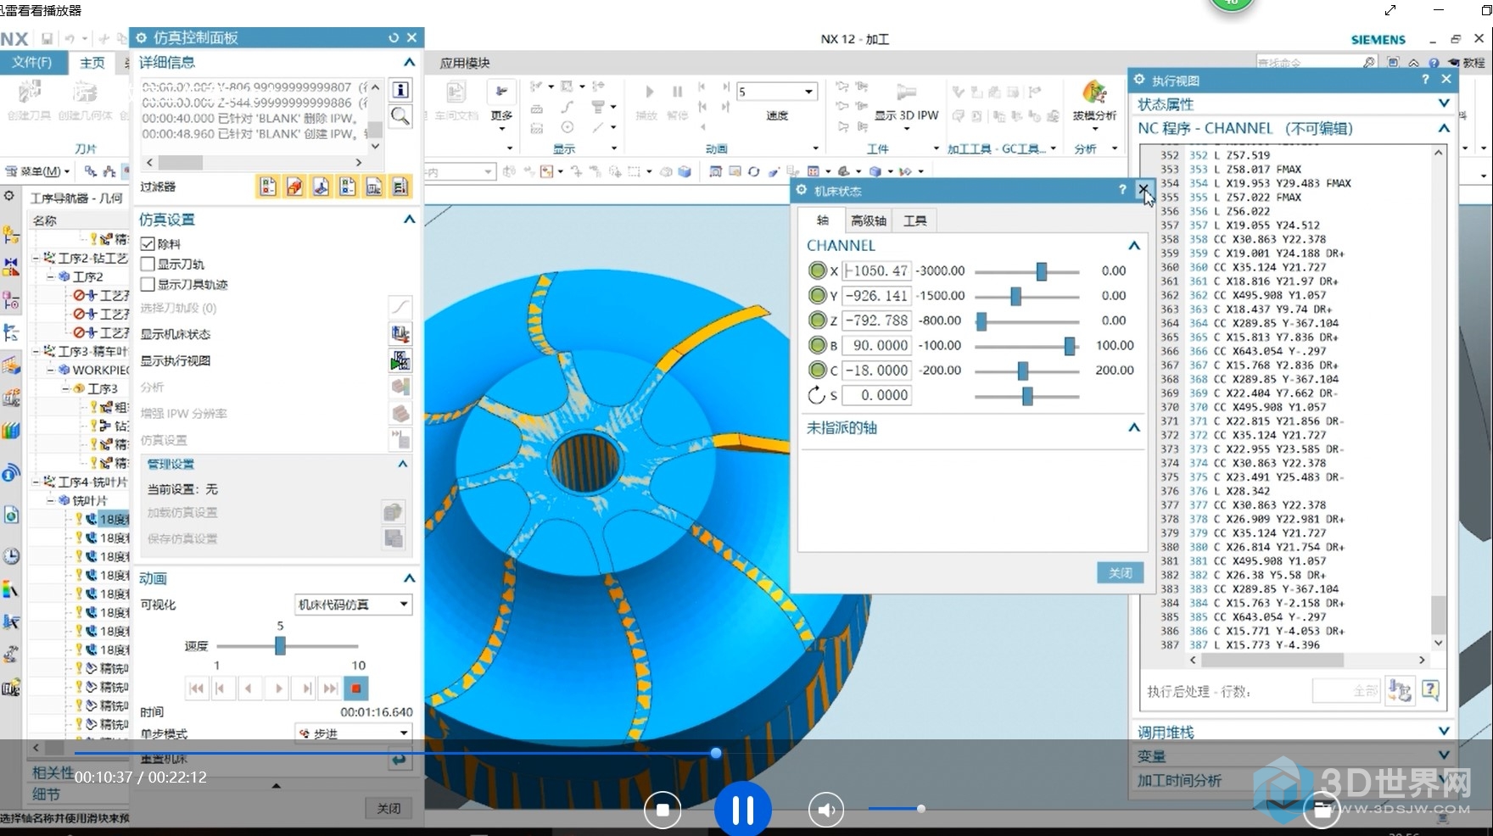Image resolution: width=1493 pixels, height=836 pixels.
Task: Toggle the C axis green indicator
Action: tap(817, 370)
